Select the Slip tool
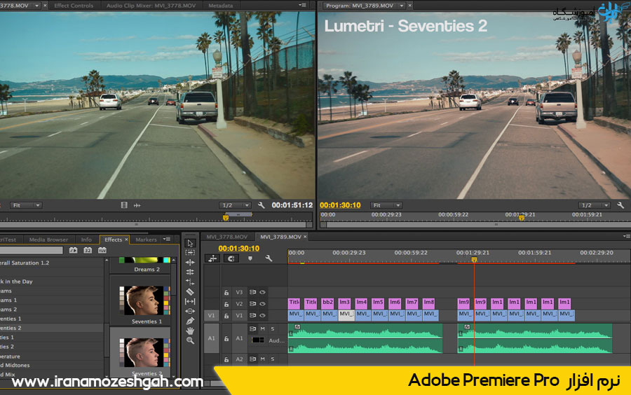Viewport: 631px width, 395px height. pyautogui.click(x=190, y=301)
